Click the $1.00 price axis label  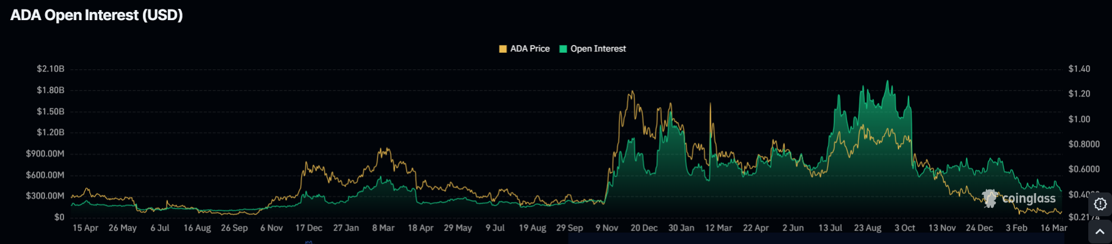click(1079, 119)
